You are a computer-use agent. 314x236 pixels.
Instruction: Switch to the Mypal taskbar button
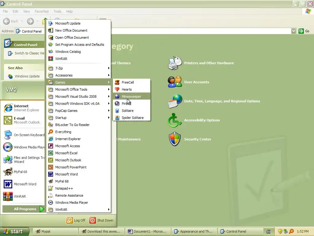point(55,231)
